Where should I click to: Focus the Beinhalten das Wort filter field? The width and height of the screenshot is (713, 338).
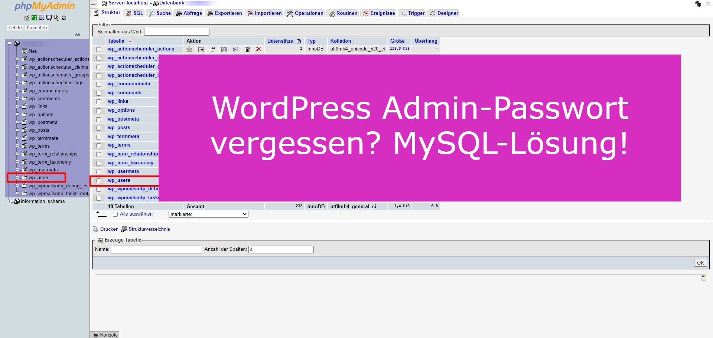click(x=177, y=32)
